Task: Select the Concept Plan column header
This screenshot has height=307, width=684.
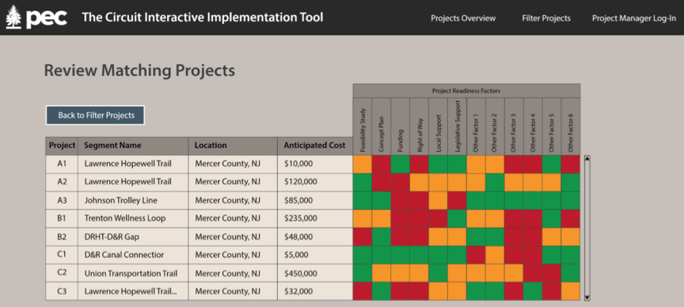Action: tap(382, 127)
